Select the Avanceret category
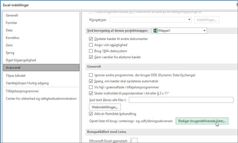This screenshot has height=143, width=238. point(41,67)
